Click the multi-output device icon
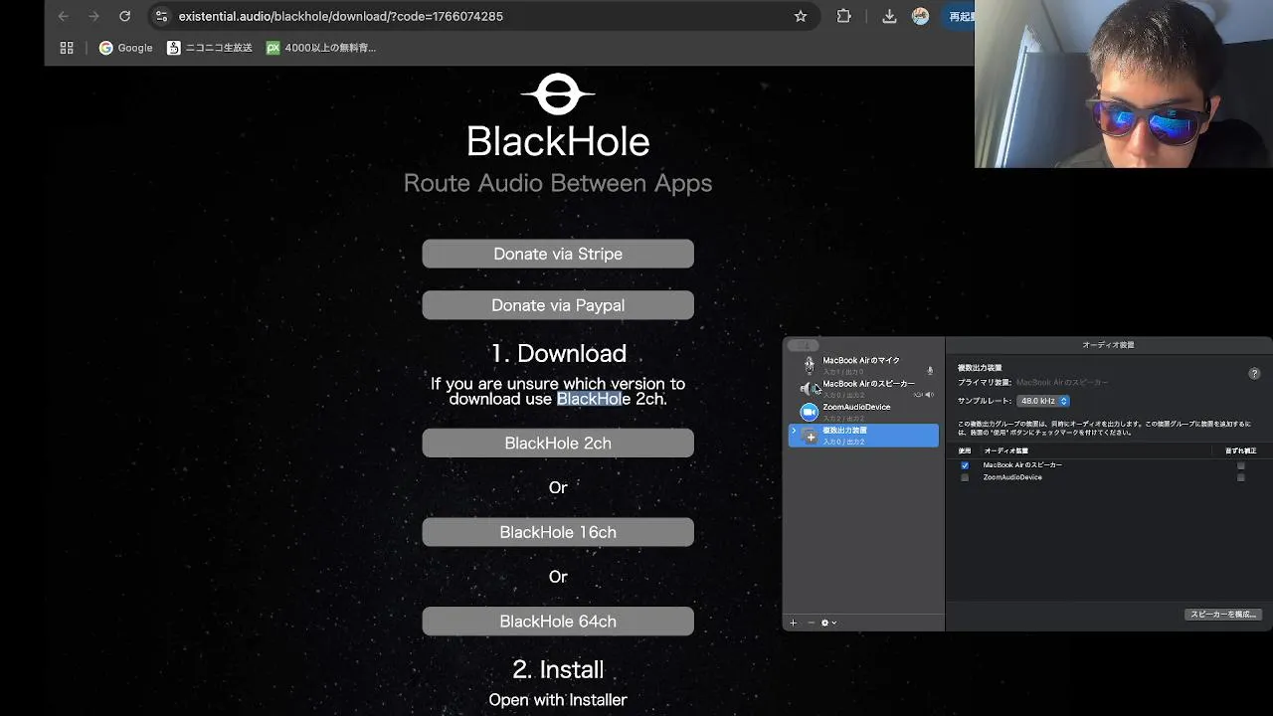The width and height of the screenshot is (1273, 716). [810, 435]
